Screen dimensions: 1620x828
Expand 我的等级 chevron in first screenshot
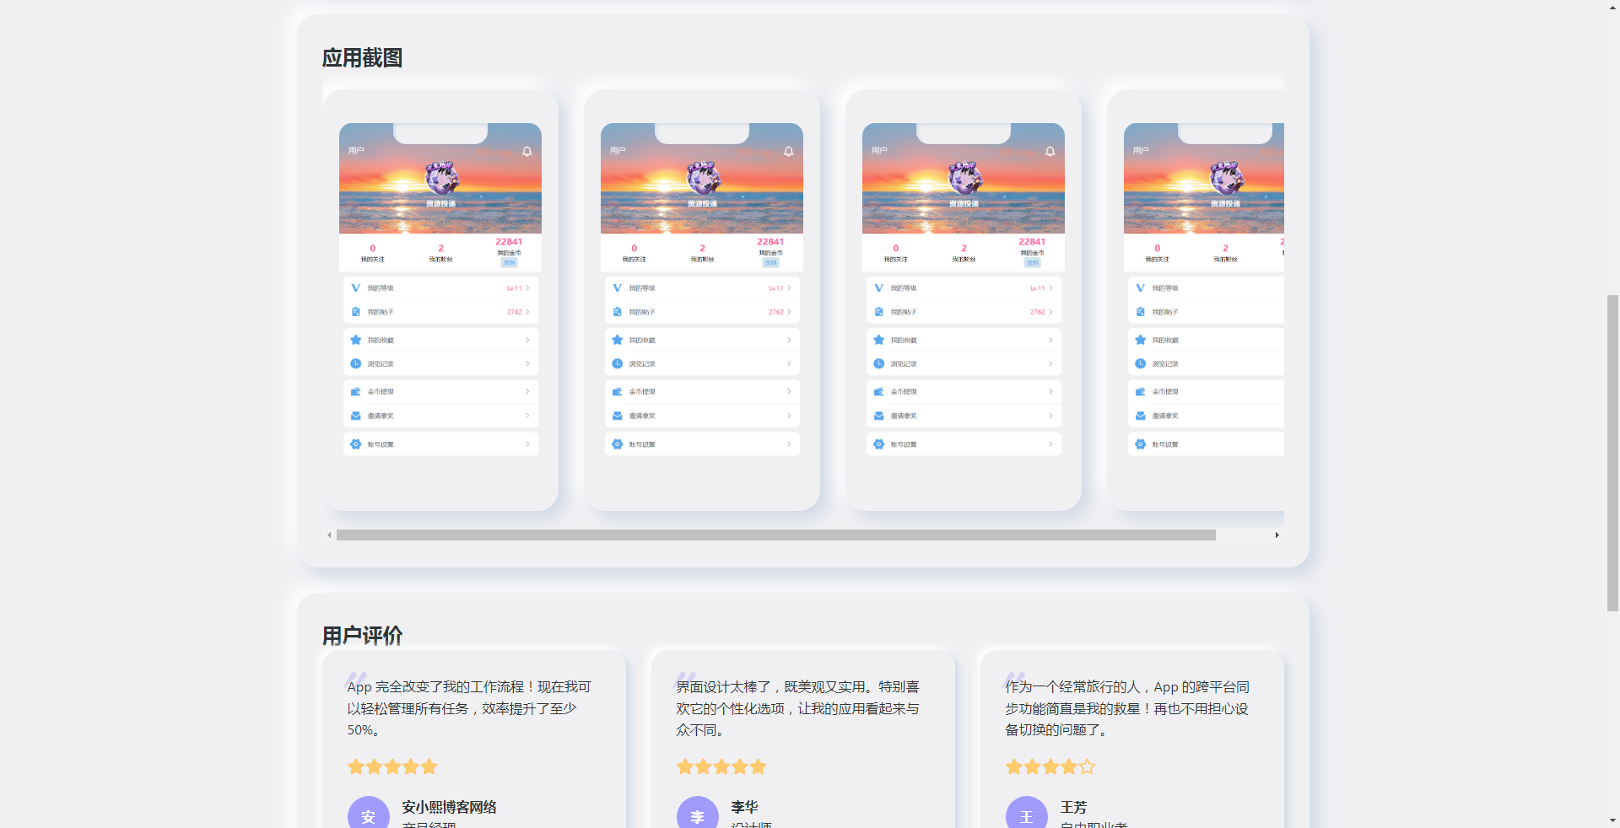coord(528,288)
